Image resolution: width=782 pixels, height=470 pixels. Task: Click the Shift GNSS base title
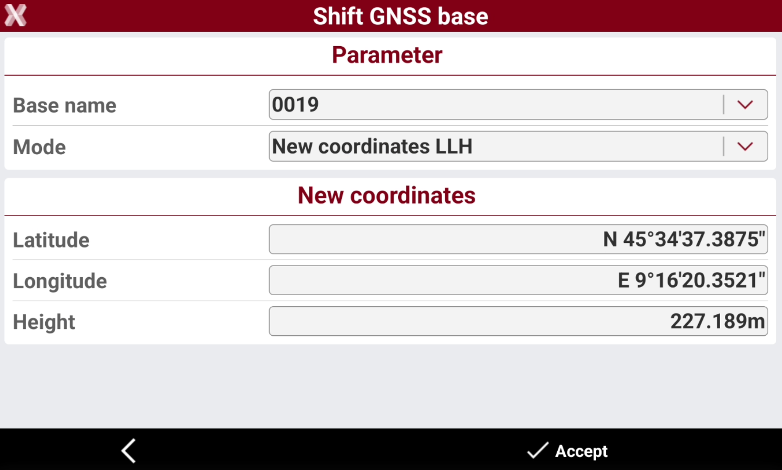(401, 16)
